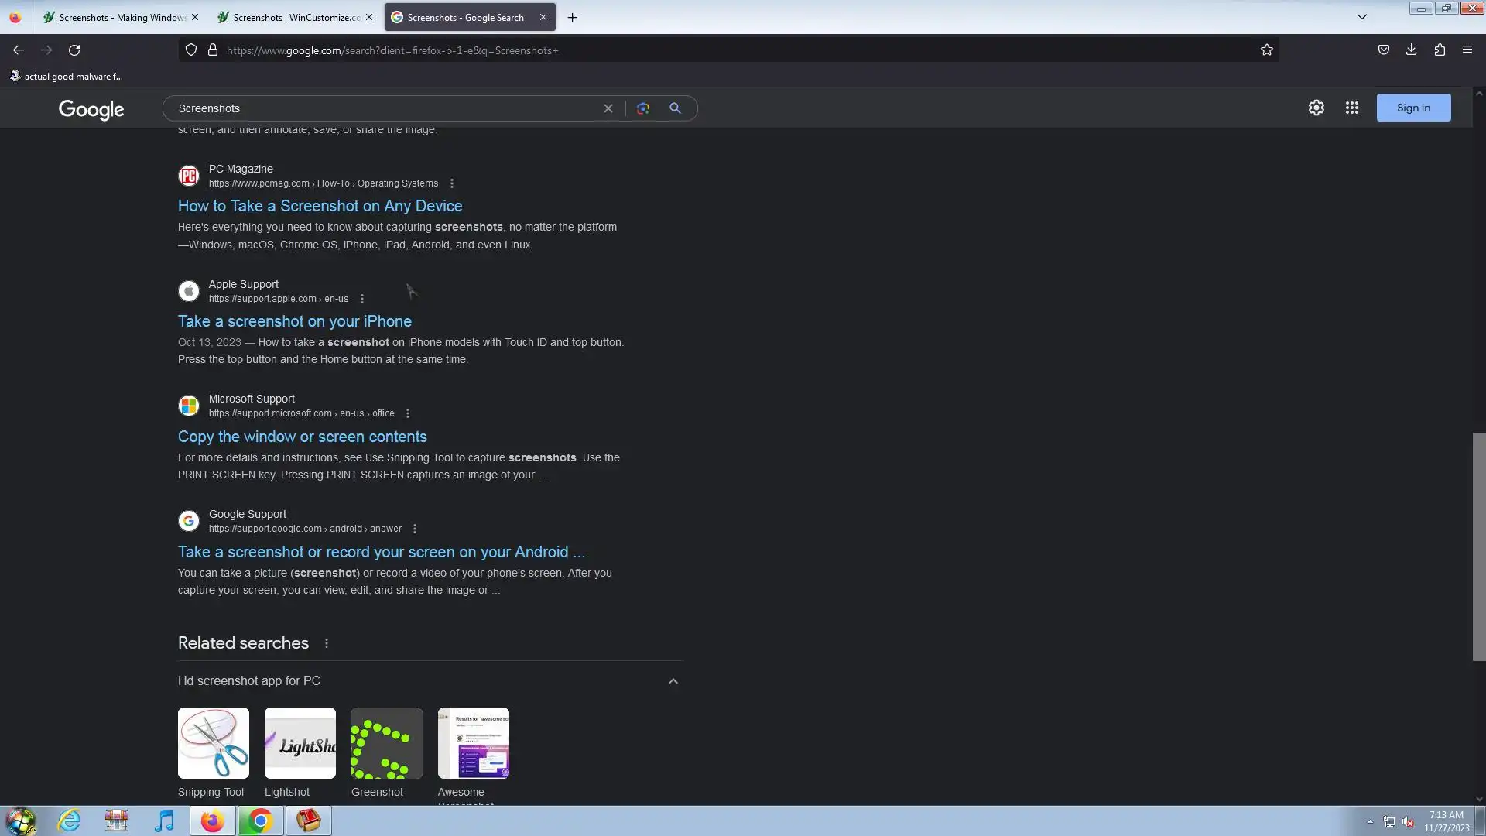1486x836 pixels.
Task: Open the Google apps grid
Action: pos(1351,108)
